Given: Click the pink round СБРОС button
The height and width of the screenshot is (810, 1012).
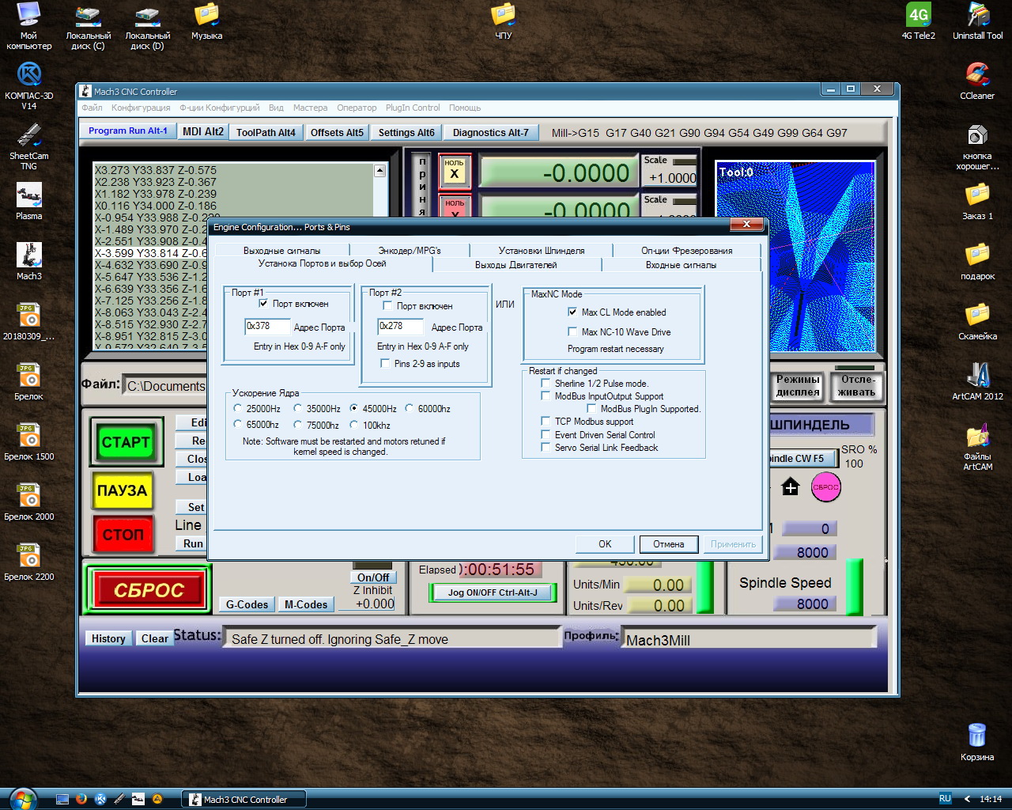Looking at the screenshot, I should tap(825, 486).
